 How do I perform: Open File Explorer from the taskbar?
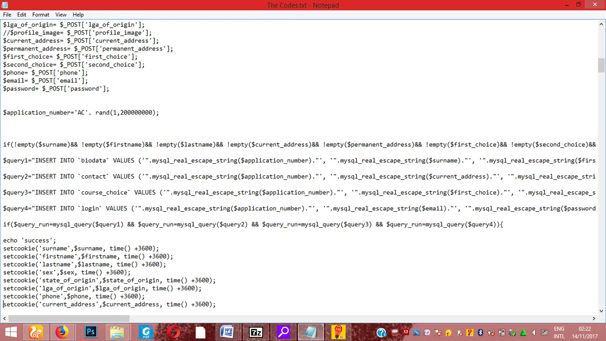pos(117,332)
